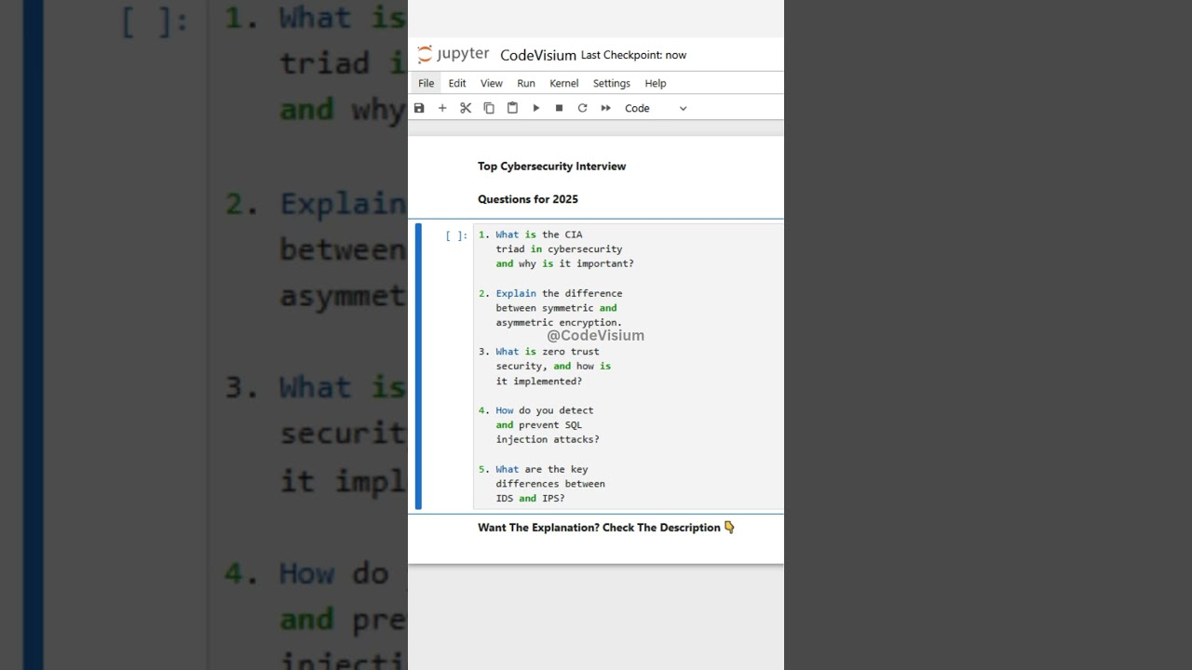Open the Help menu

coord(656,83)
